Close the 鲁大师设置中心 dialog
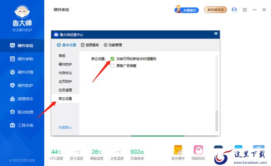Image resolution: width=271 pixels, height=166 pixels. coord(216,33)
